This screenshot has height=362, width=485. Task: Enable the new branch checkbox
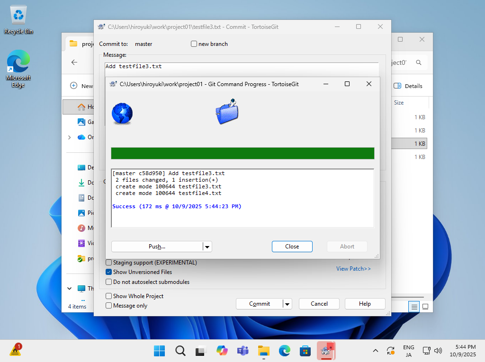tap(194, 44)
